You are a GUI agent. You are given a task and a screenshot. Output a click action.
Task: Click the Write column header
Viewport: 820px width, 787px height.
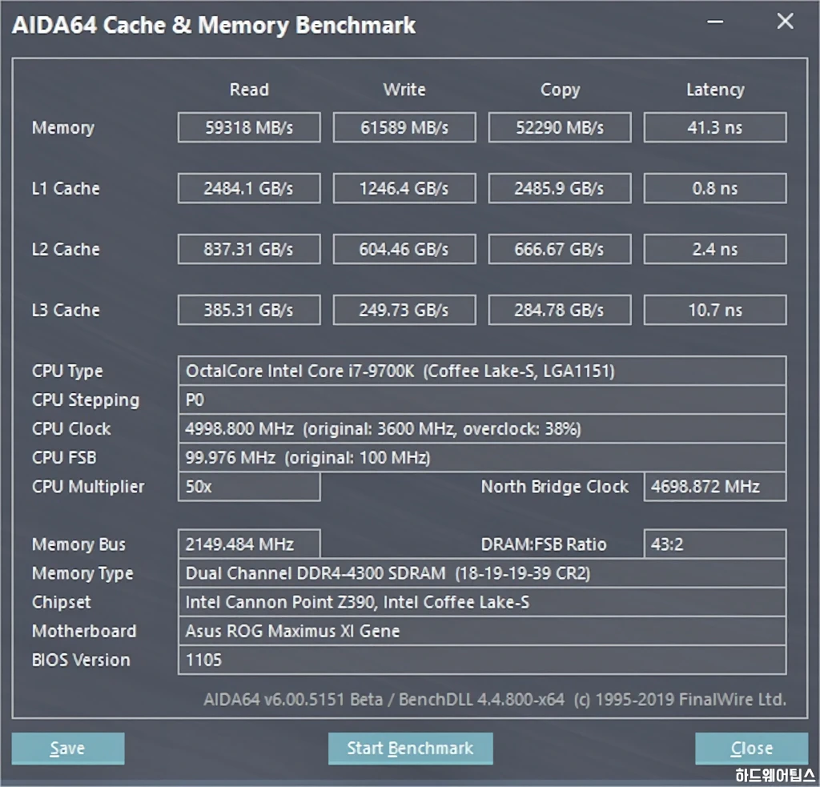pos(404,90)
